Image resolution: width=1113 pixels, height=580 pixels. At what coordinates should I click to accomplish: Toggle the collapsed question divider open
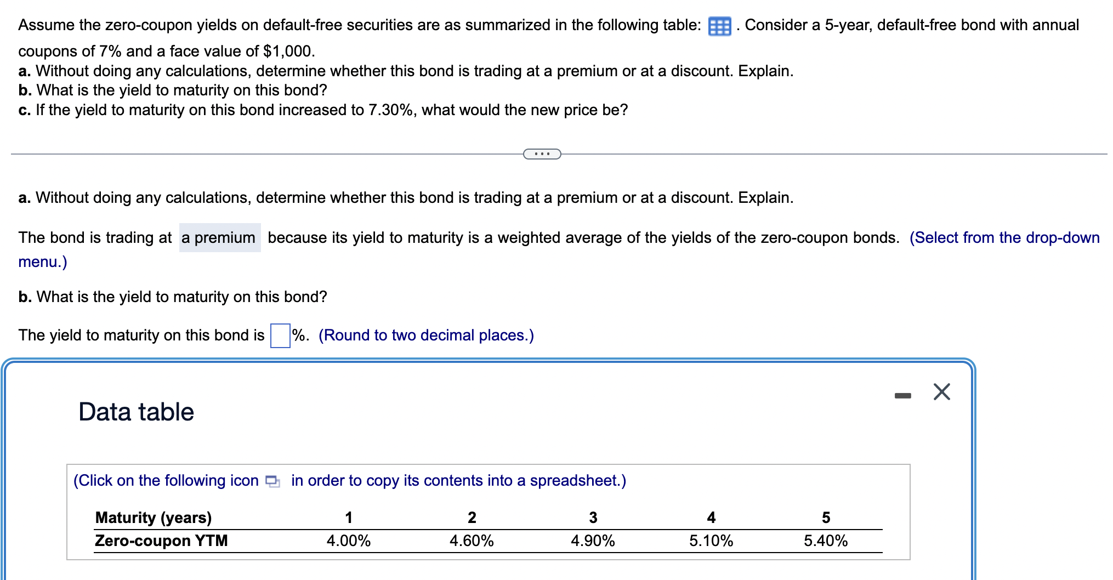(x=542, y=154)
